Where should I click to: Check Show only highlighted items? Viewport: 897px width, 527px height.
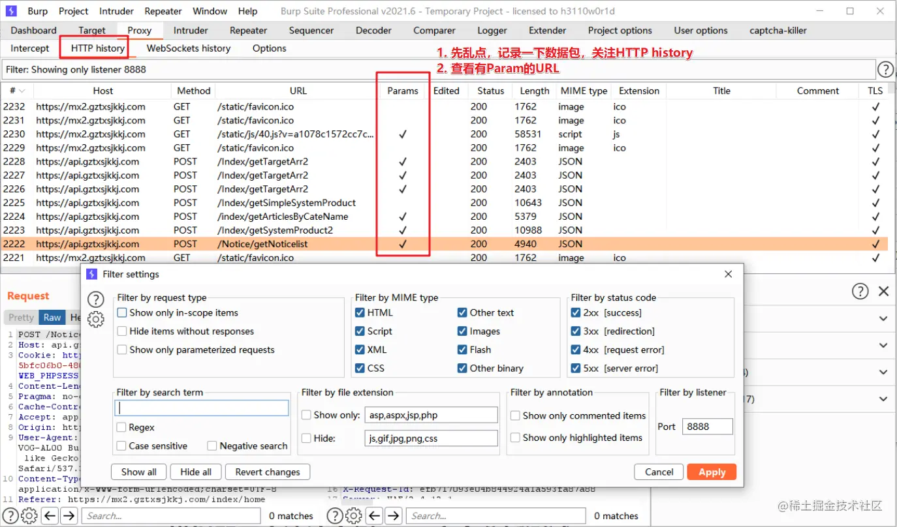pyautogui.click(x=515, y=438)
